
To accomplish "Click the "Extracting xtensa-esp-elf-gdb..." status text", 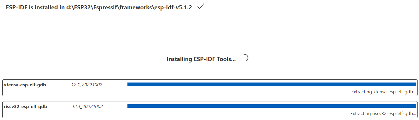I will tap(384, 92).
